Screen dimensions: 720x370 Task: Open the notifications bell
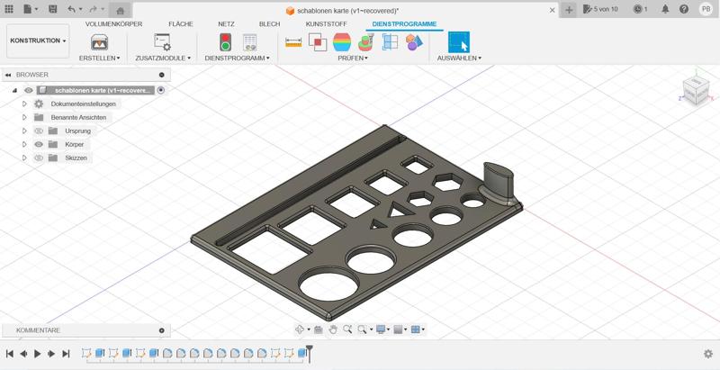click(x=665, y=9)
